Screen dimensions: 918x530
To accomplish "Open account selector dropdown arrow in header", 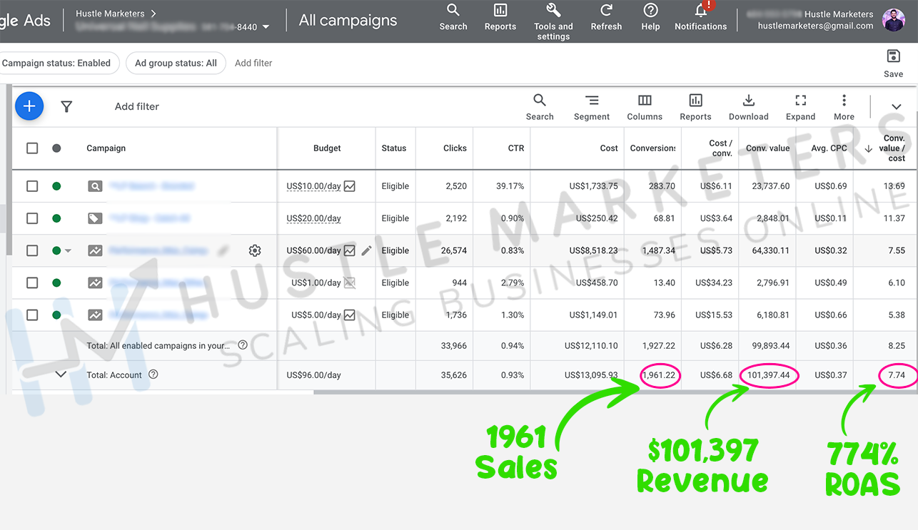I will 266,27.
